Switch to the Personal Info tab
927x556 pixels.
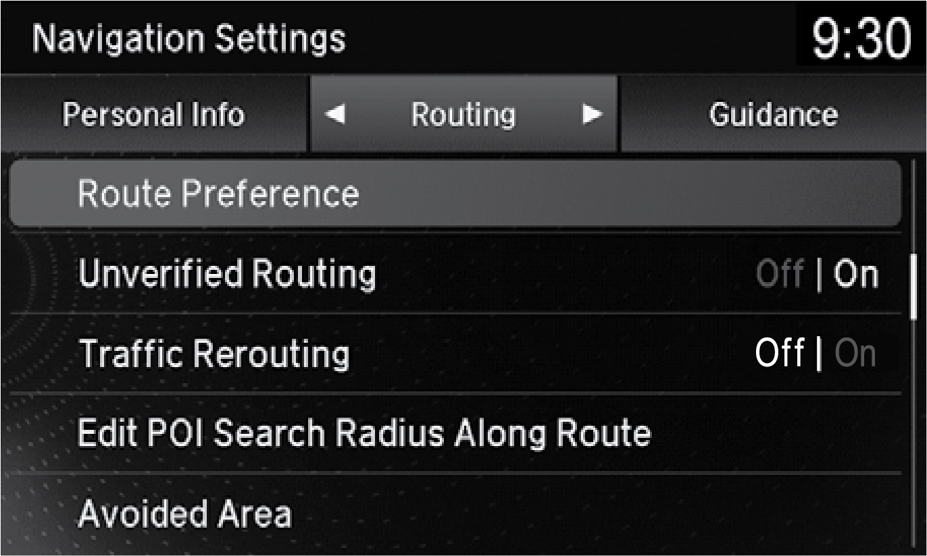[153, 115]
